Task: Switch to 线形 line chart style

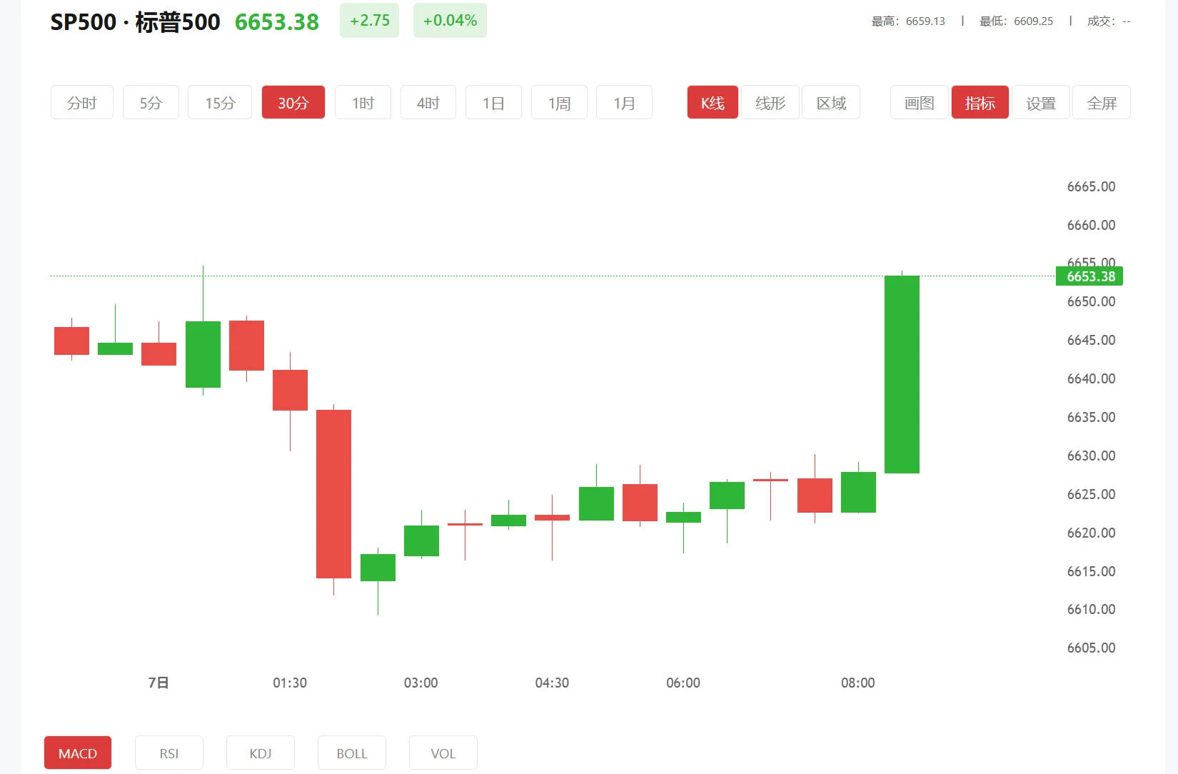Action: point(770,102)
